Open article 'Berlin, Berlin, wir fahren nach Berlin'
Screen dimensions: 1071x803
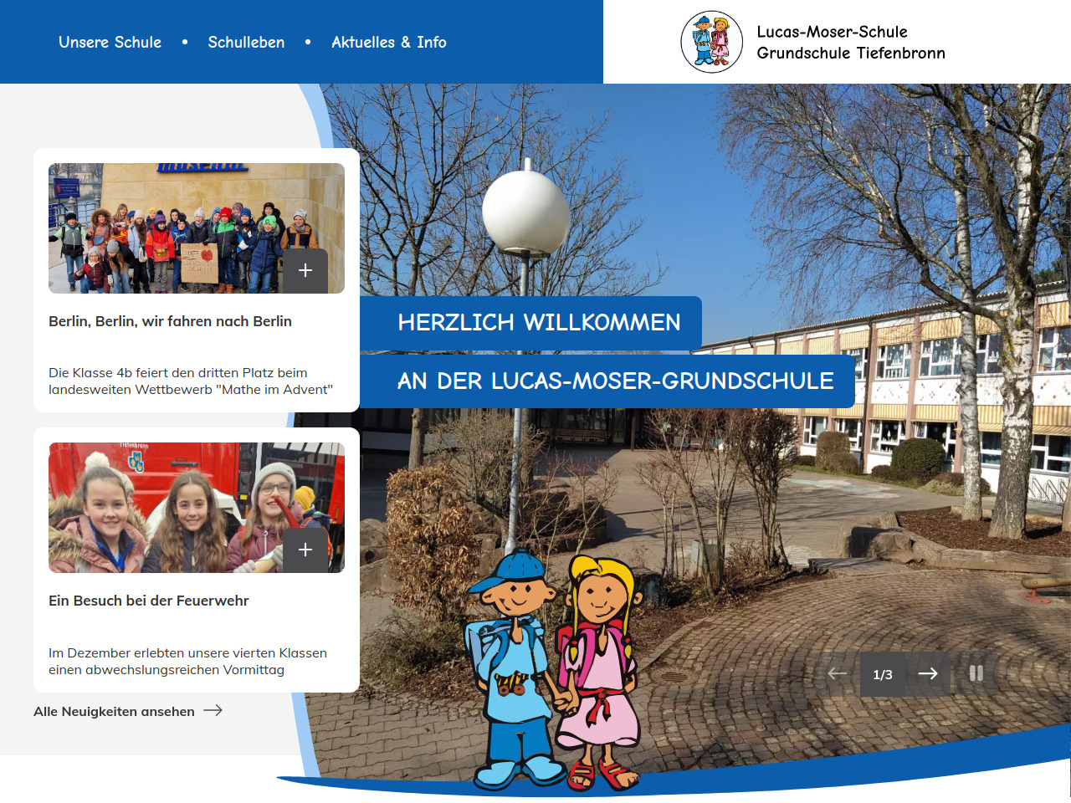tap(170, 321)
